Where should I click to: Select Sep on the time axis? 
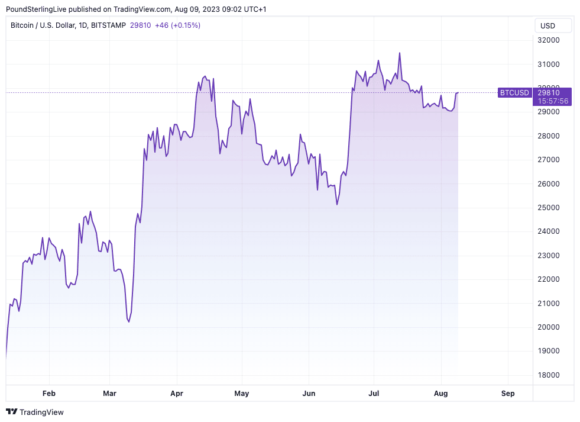point(507,393)
